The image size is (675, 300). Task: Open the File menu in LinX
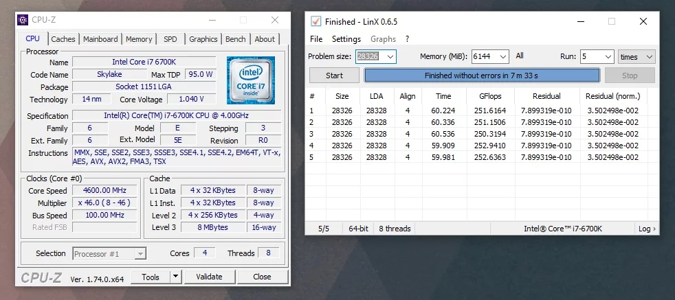pos(316,39)
